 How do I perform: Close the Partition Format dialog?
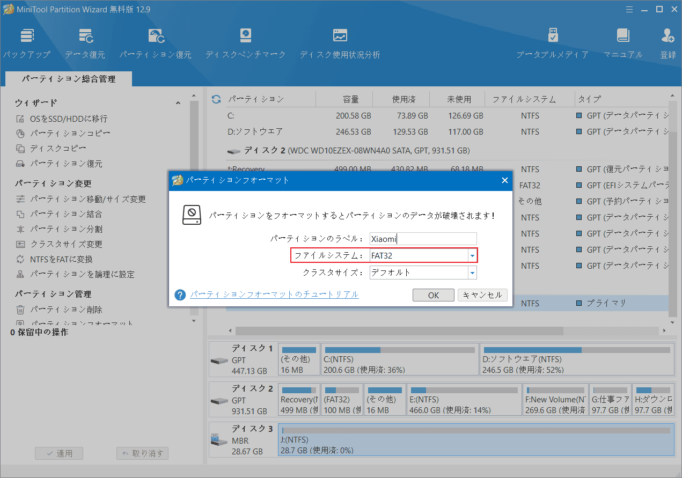[504, 180]
